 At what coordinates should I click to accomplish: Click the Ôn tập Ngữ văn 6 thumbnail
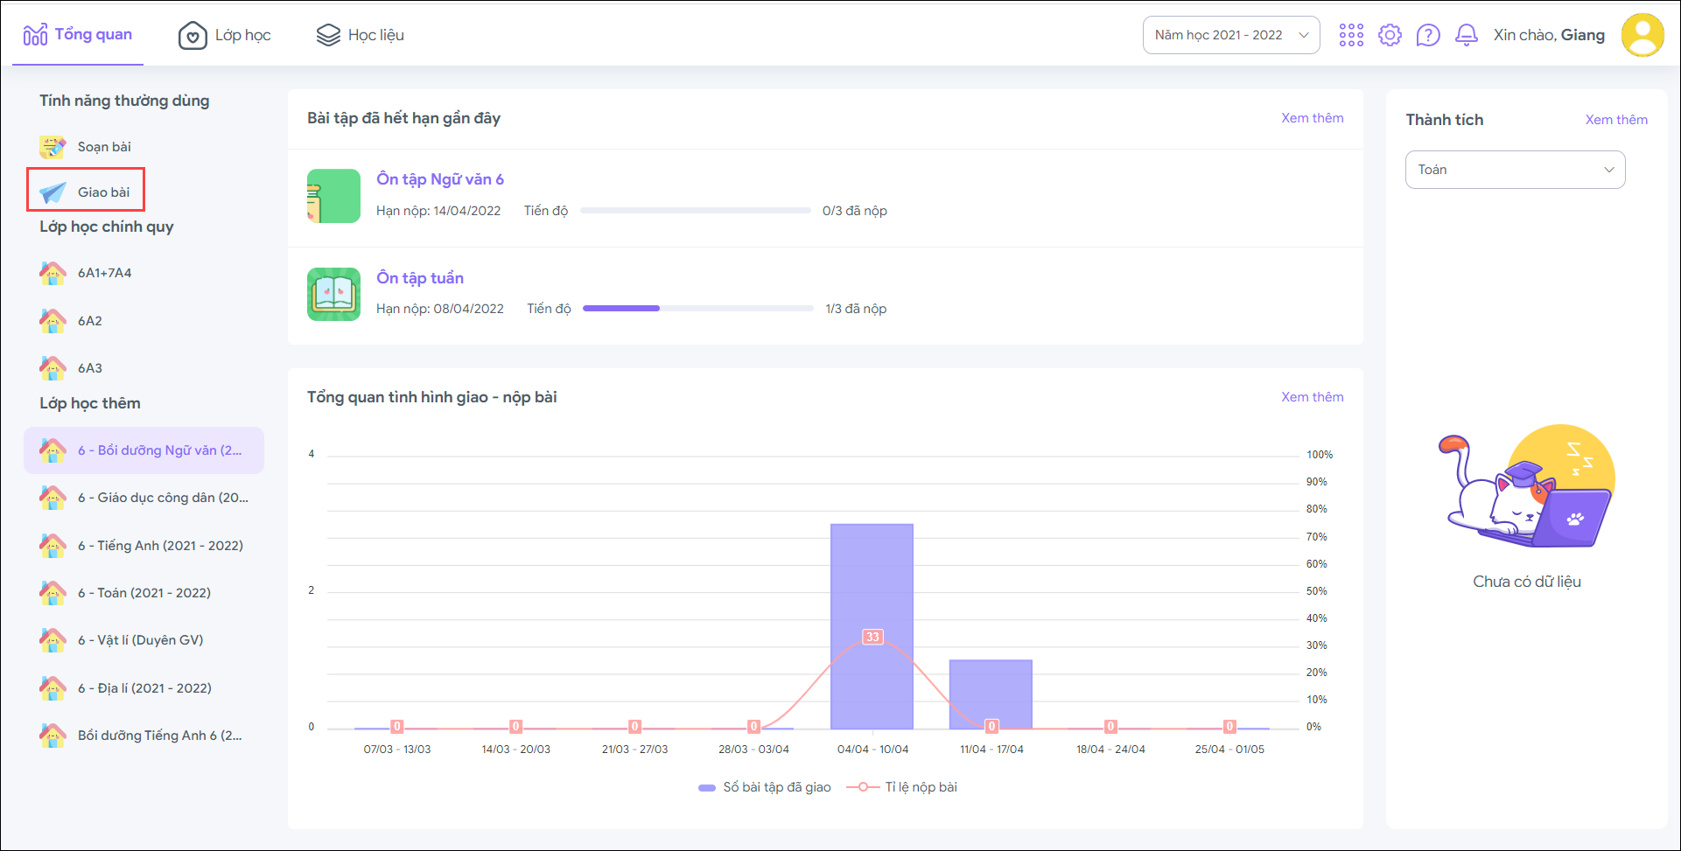pos(333,196)
